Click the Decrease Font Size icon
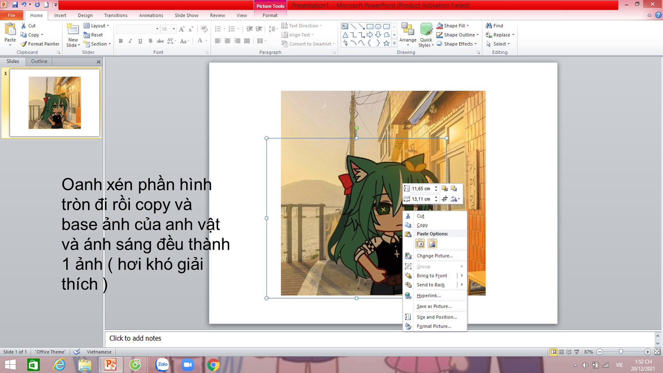 [191, 29]
